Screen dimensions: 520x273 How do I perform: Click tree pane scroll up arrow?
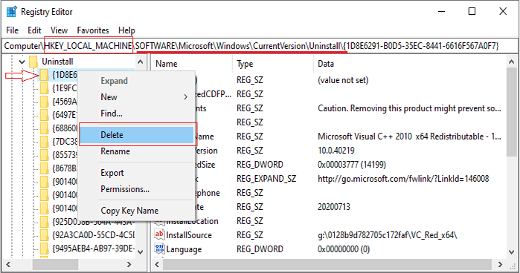(x=141, y=62)
